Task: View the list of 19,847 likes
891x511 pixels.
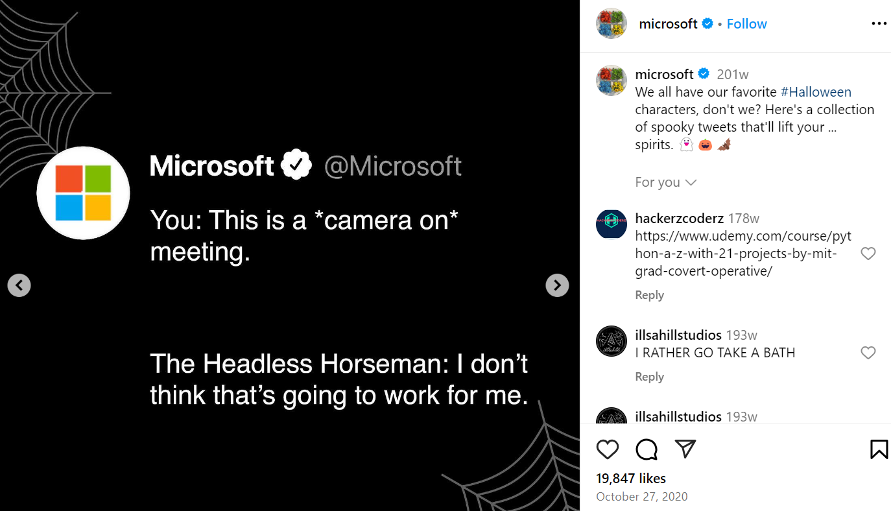Action: [631, 479]
